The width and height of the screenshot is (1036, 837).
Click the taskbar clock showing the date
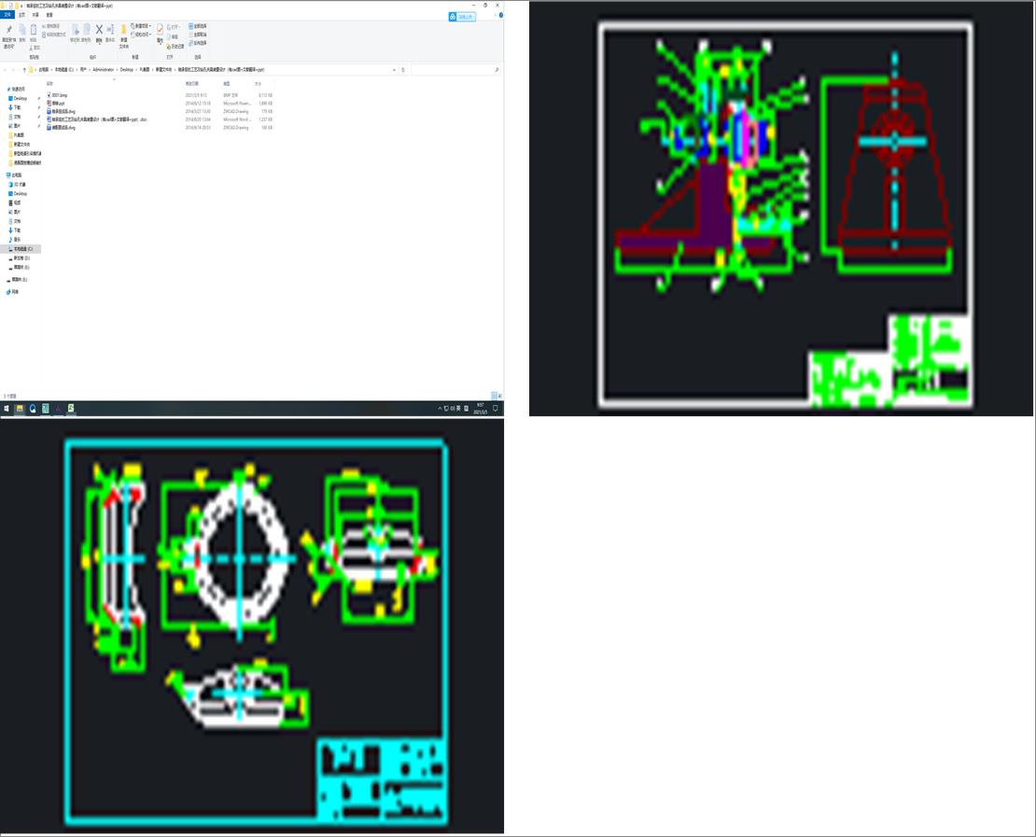point(481,409)
